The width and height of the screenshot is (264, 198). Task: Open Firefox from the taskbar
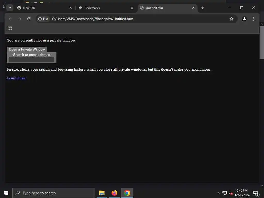point(114,193)
